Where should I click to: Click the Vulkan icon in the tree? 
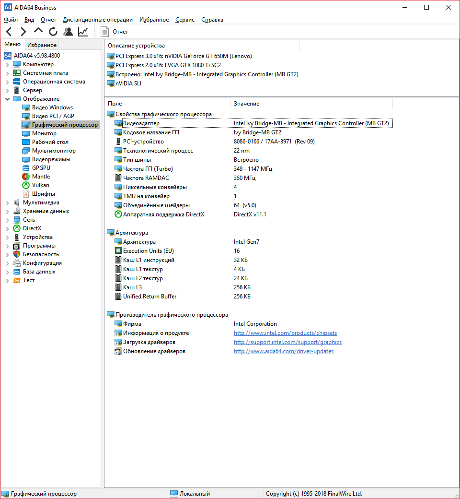(26, 185)
